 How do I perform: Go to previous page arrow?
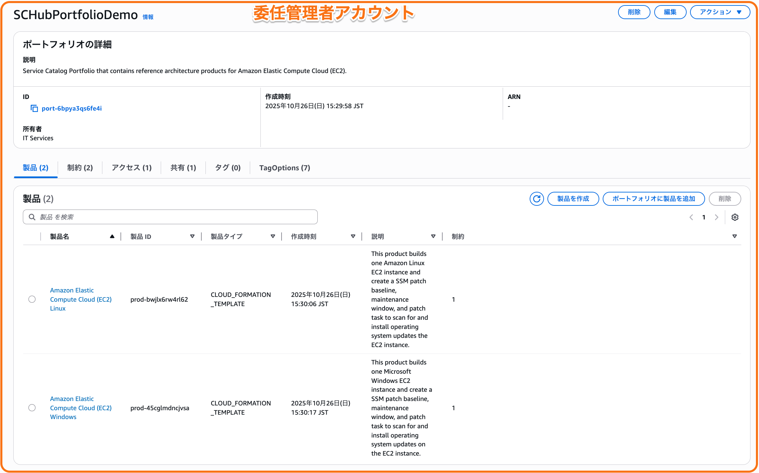(x=691, y=217)
